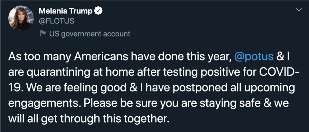309x132 pixels.
Task: Open the tweet options chevron menu
Action: tap(299, 11)
